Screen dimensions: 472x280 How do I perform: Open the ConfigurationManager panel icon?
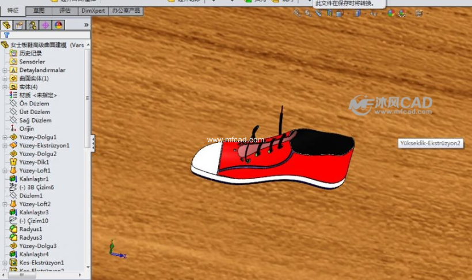32,25
